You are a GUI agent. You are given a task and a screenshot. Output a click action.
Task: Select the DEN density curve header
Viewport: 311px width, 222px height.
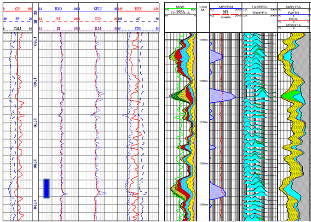[138, 8]
